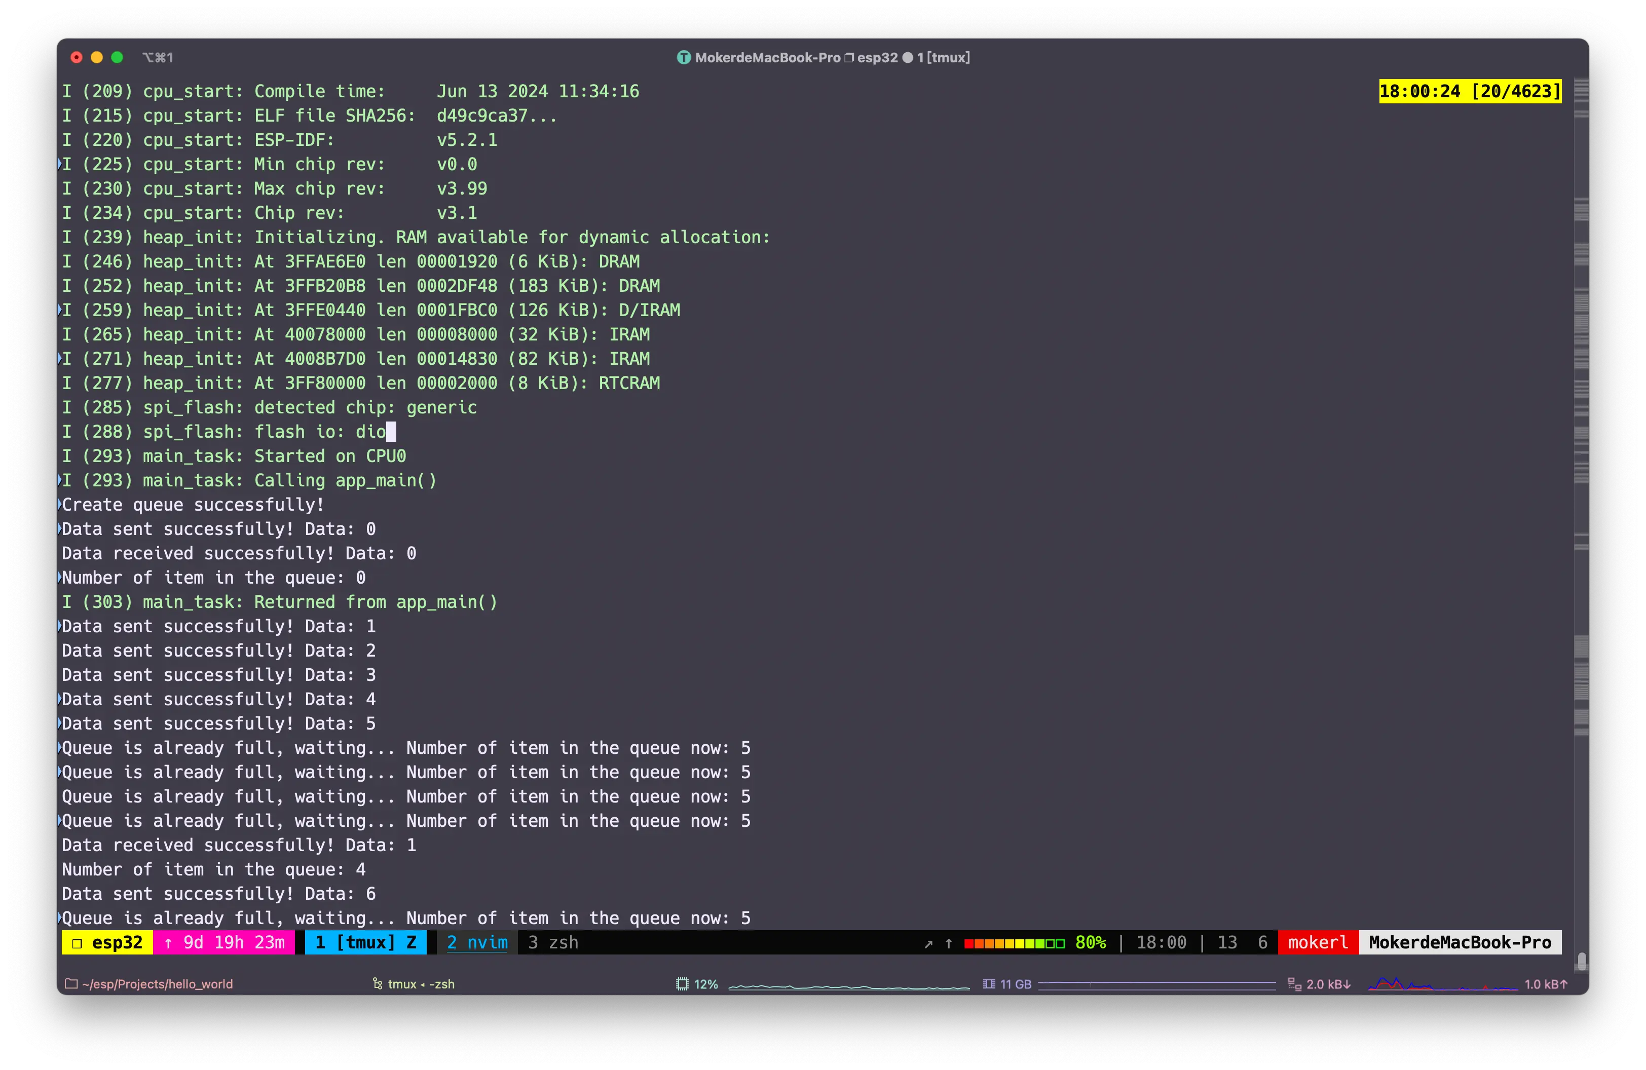Click the teal T icon in the window title
The image size is (1646, 1070).
pyautogui.click(x=683, y=57)
